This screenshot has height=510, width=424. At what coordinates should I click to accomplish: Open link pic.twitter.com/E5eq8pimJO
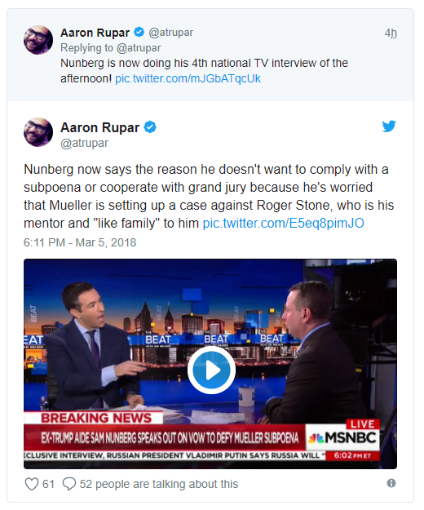click(283, 223)
